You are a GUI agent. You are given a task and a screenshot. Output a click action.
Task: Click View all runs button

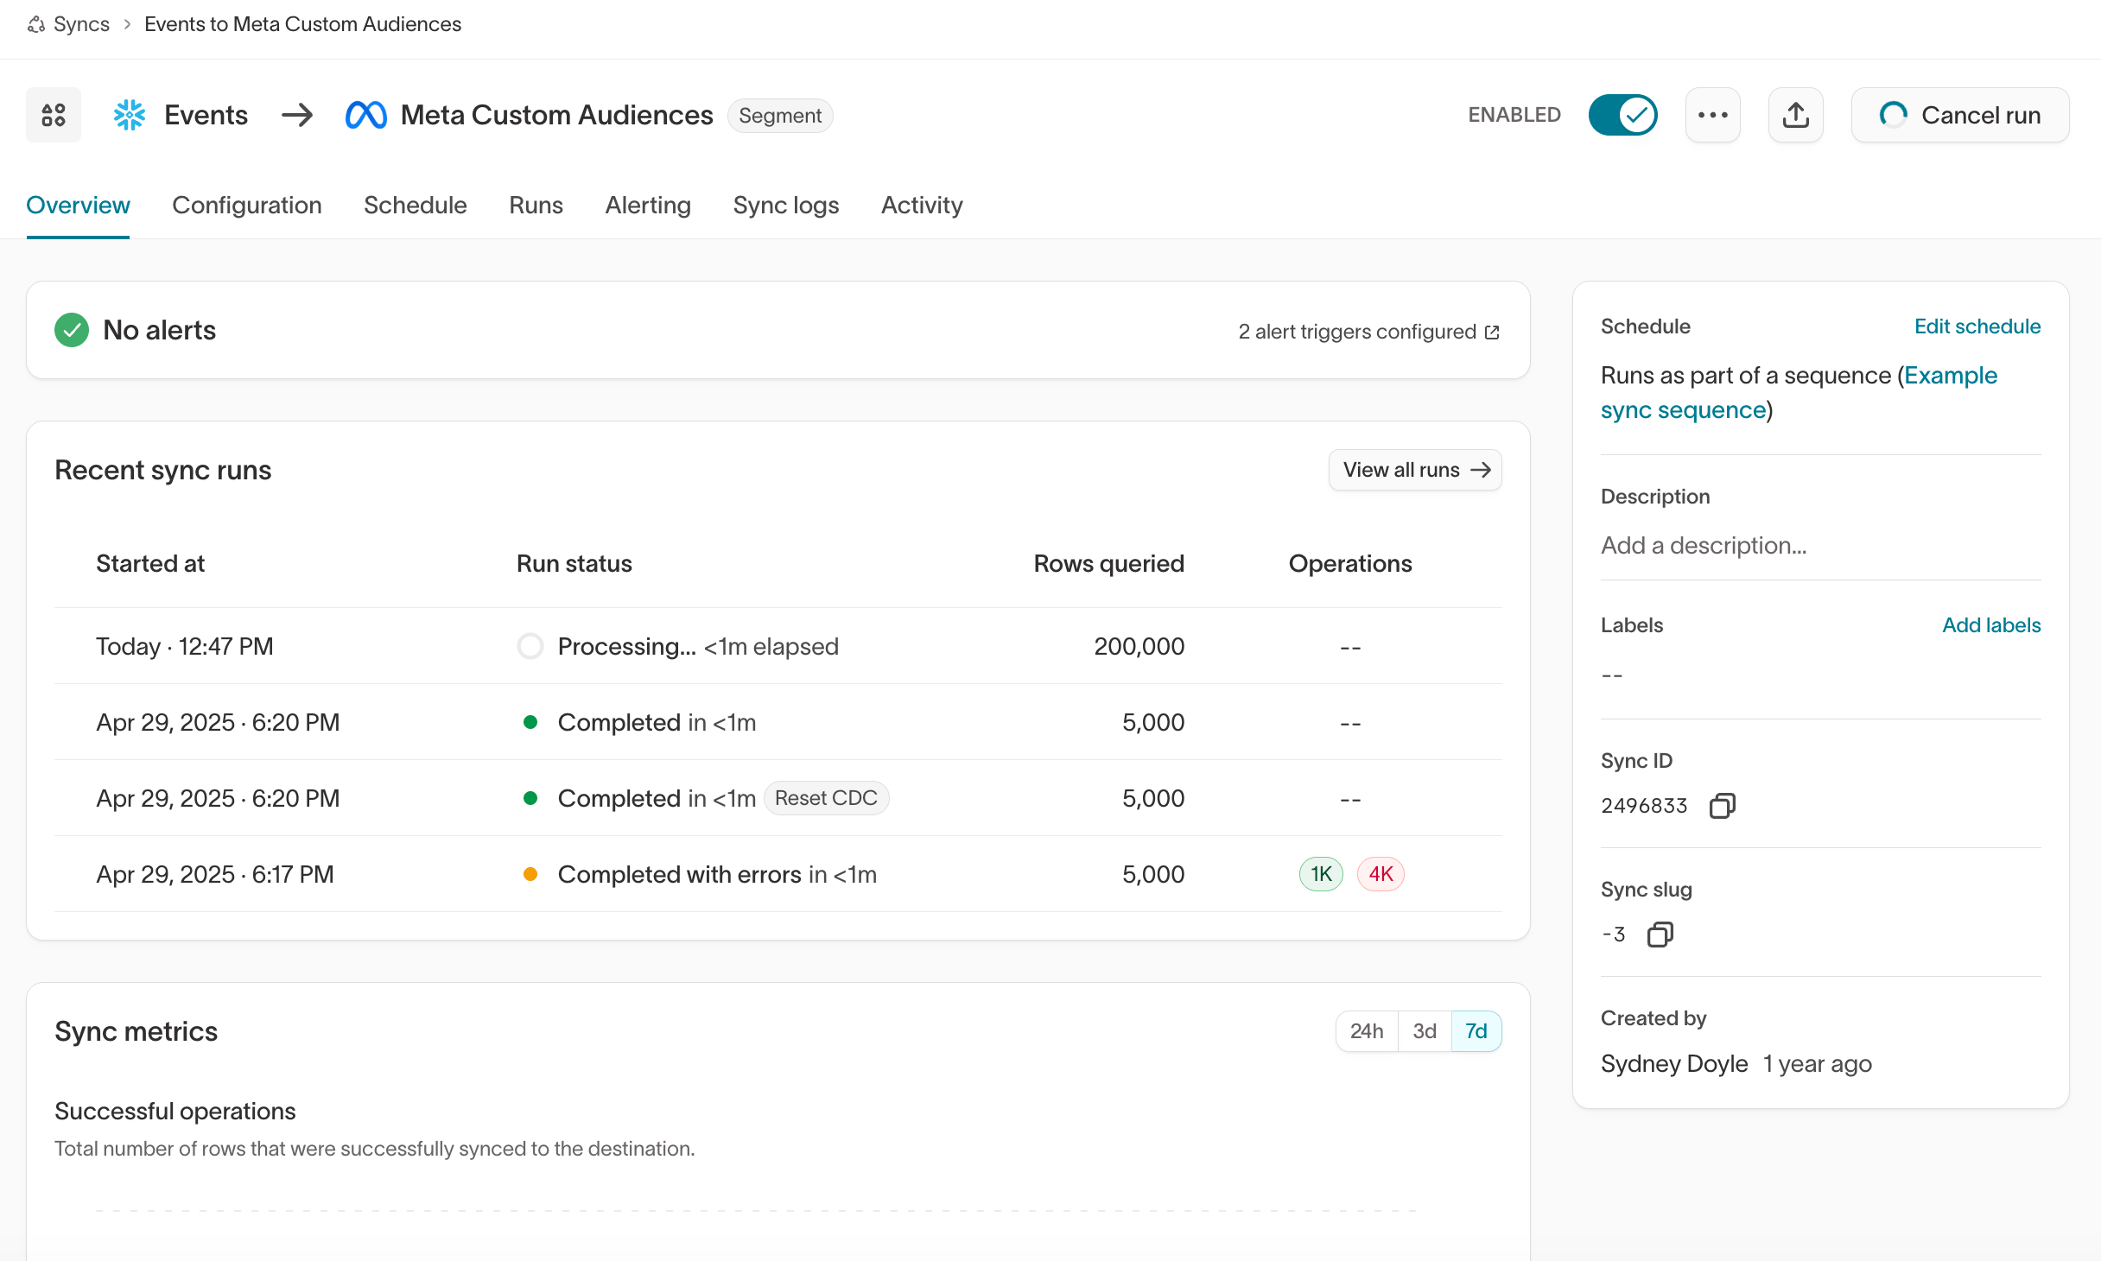[1415, 470]
